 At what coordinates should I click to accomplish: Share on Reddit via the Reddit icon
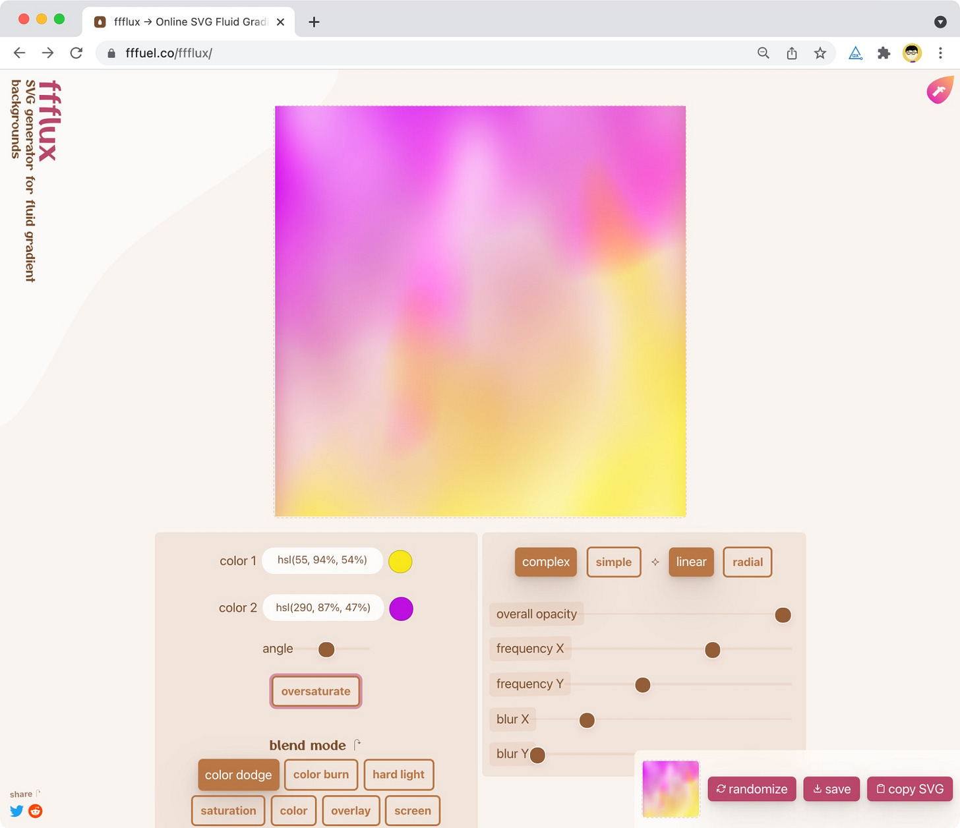pos(36,811)
